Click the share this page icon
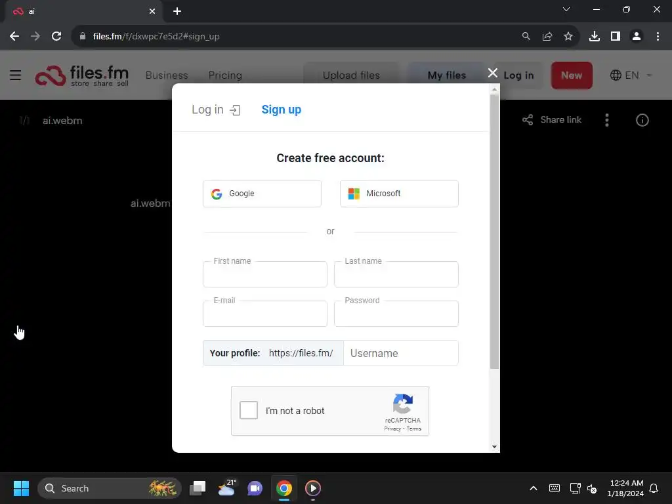Viewport: 672px width, 504px height. coord(547,37)
